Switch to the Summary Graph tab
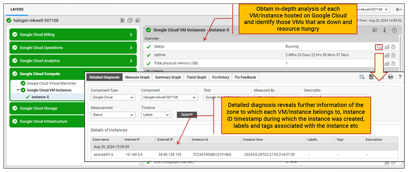This screenshot has width=408, height=172. [x=168, y=77]
